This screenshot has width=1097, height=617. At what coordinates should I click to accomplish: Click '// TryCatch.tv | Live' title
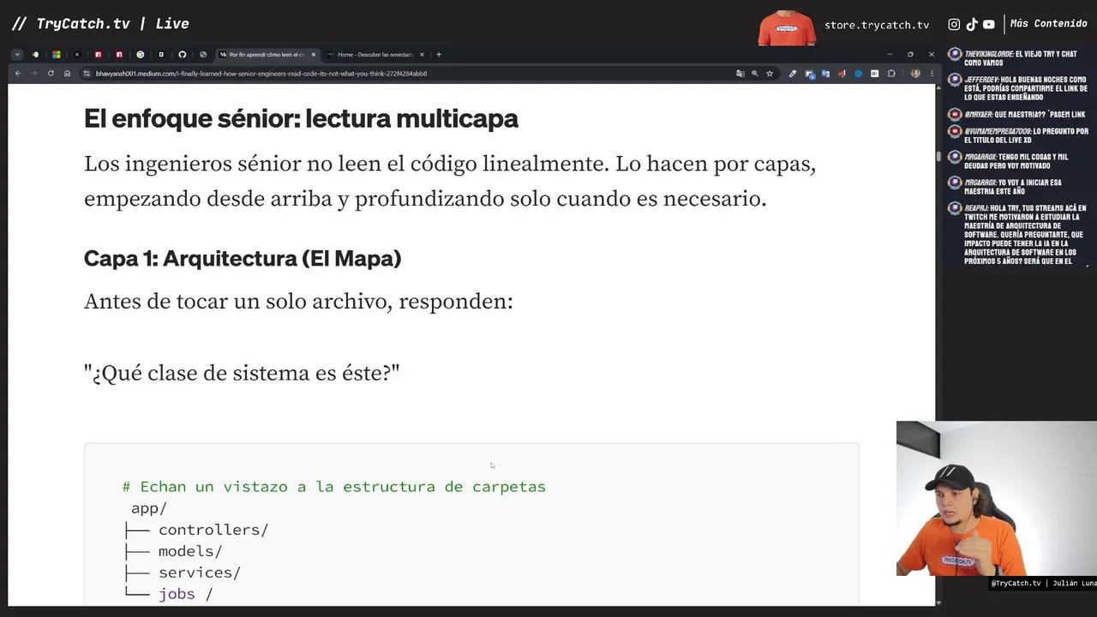point(99,24)
